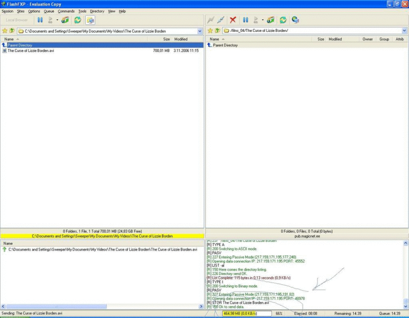Viewport: 409px width, 318px height.
Task: Open the Tools menu
Action: 83,11
